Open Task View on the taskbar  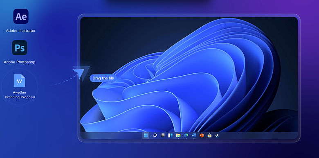pyautogui.click(x=162, y=135)
